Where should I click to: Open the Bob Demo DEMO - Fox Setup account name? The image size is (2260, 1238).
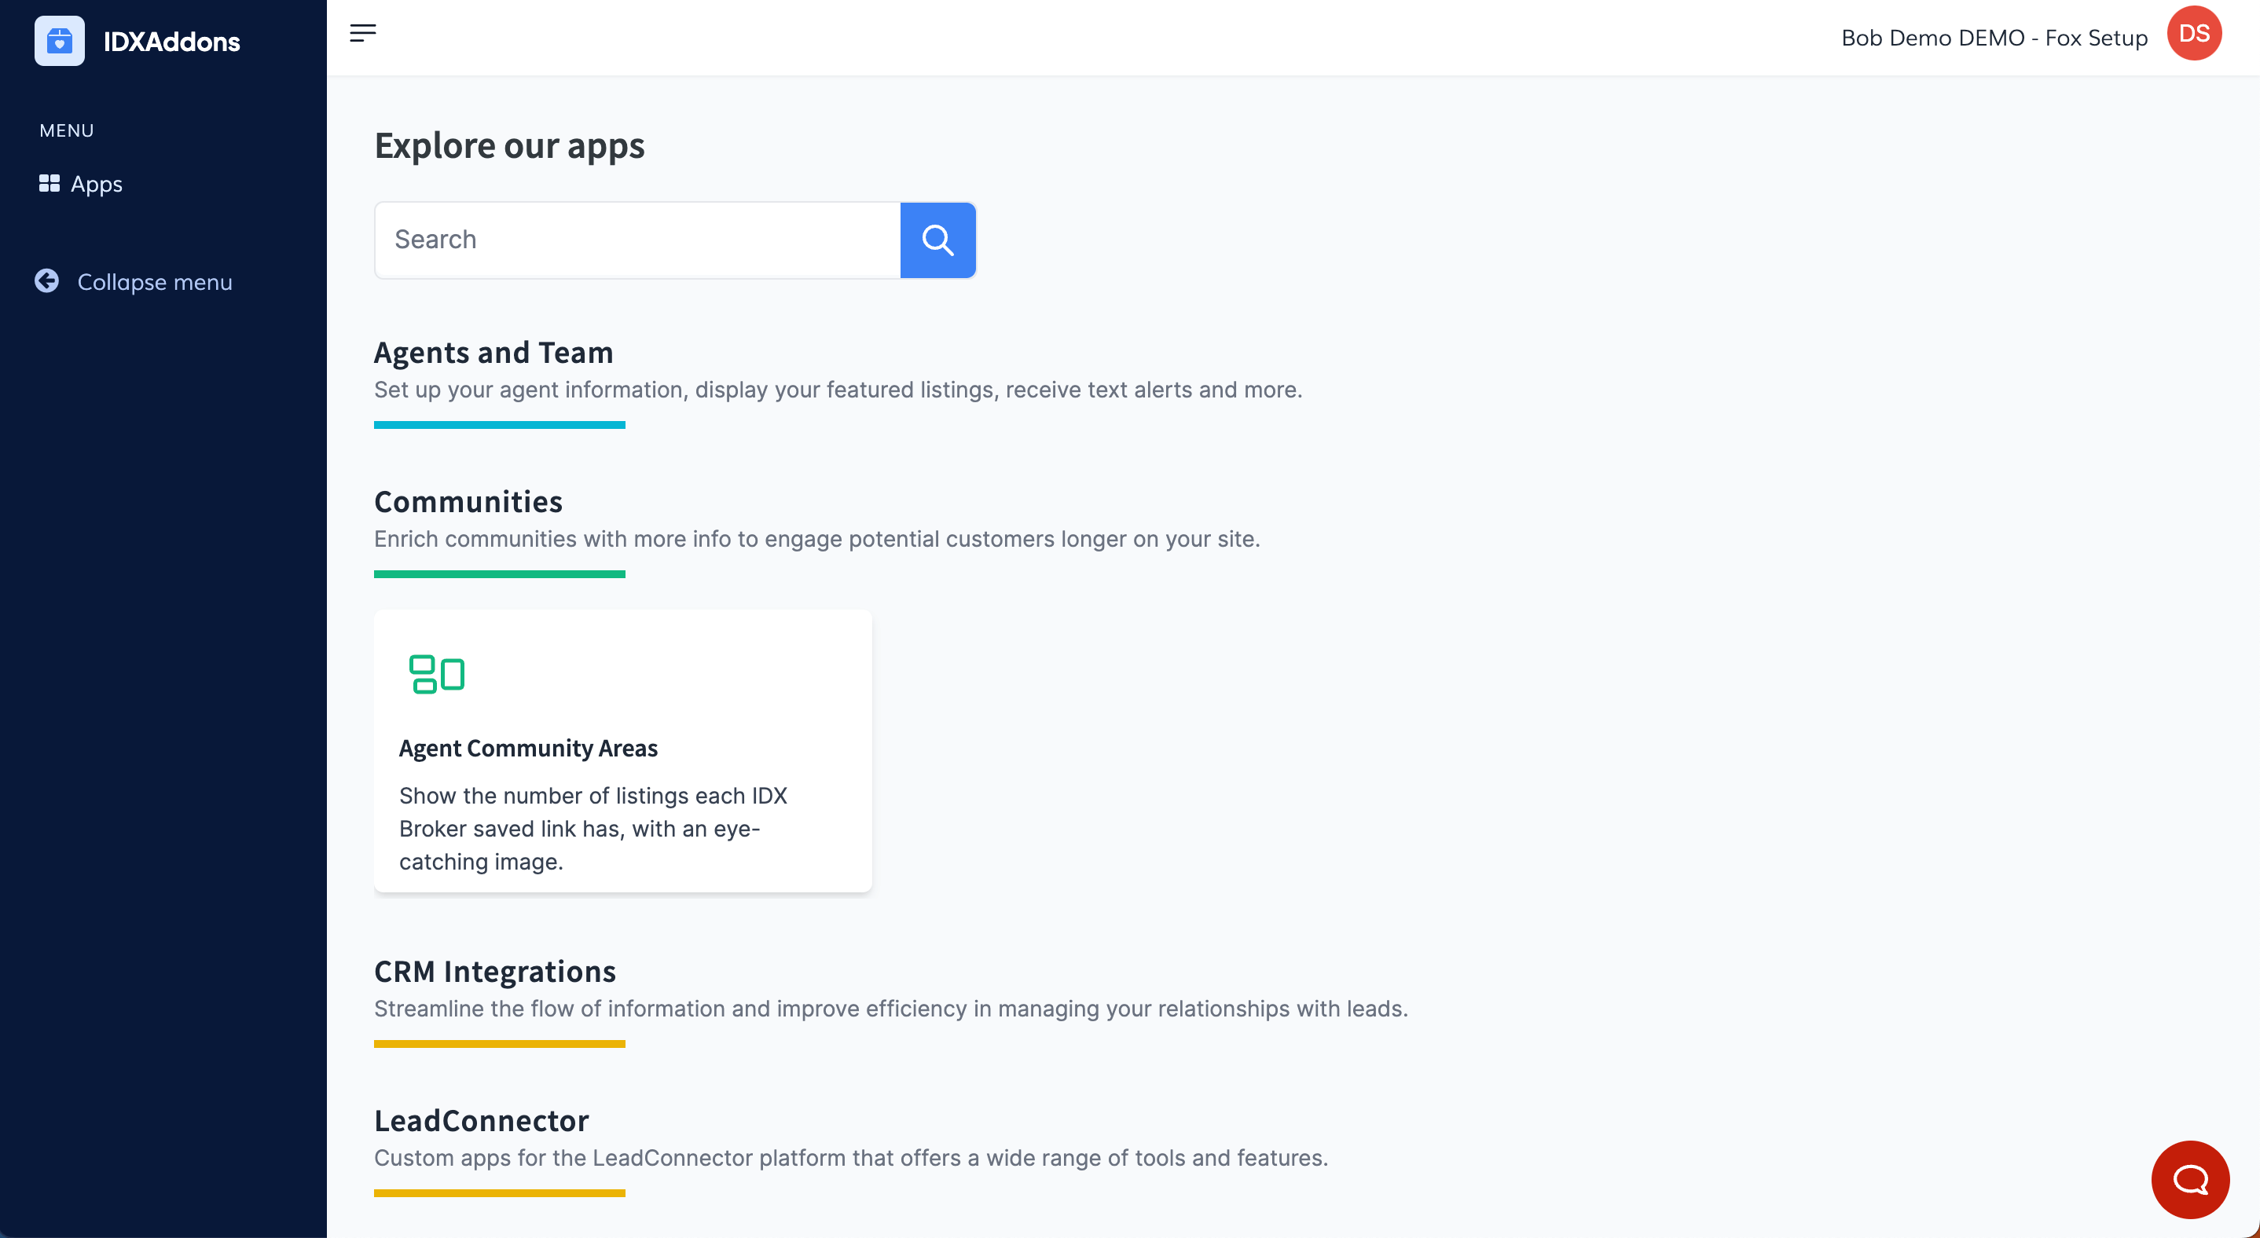[x=1994, y=38]
